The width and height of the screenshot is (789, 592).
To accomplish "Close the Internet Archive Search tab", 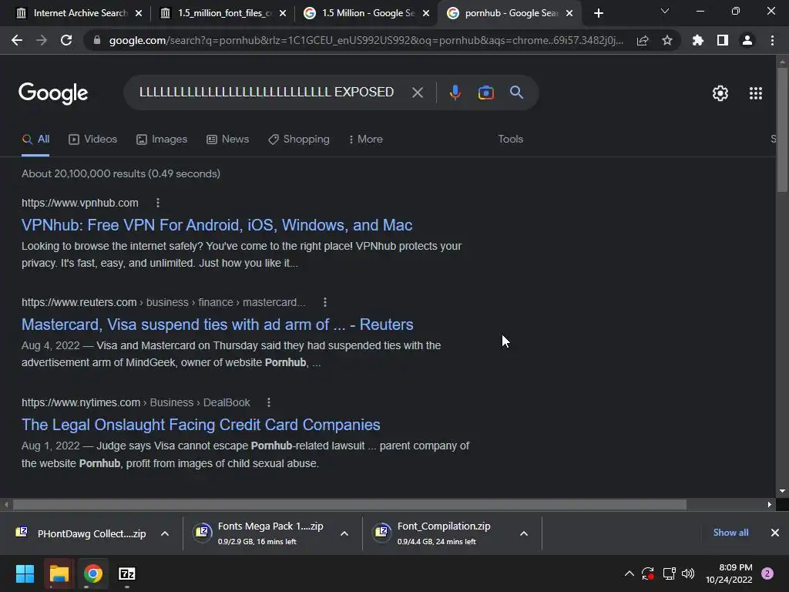I will click(x=139, y=13).
